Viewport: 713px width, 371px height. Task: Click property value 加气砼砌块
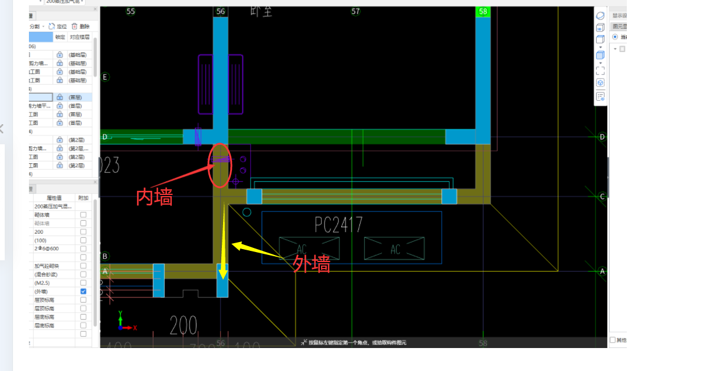click(x=54, y=266)
